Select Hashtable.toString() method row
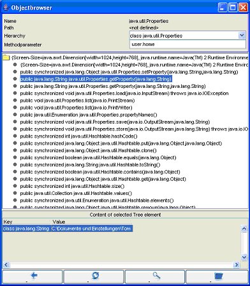 (90, 165)
